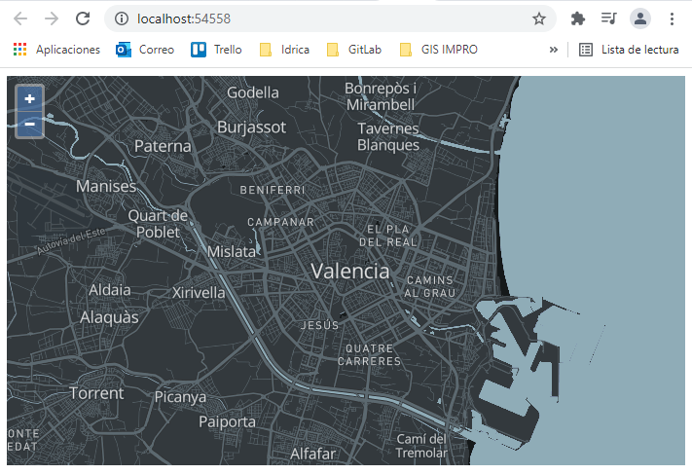Open the Chrome profile avatar

[x=639, y=18]
